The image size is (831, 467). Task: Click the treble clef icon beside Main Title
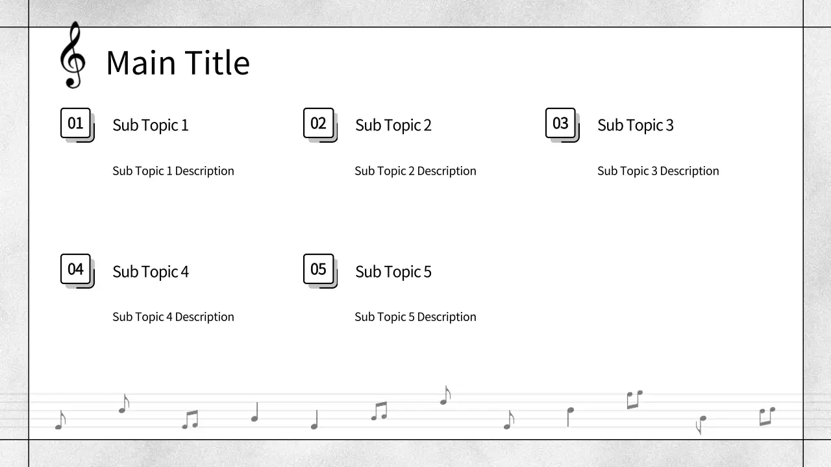pyautogui.click(x=72, y=56)
